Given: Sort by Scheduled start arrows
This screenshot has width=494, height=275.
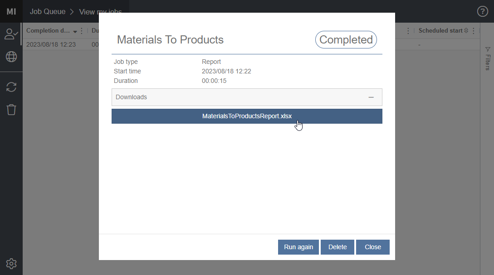Looking at the screenshot, I should pos(466,30).
